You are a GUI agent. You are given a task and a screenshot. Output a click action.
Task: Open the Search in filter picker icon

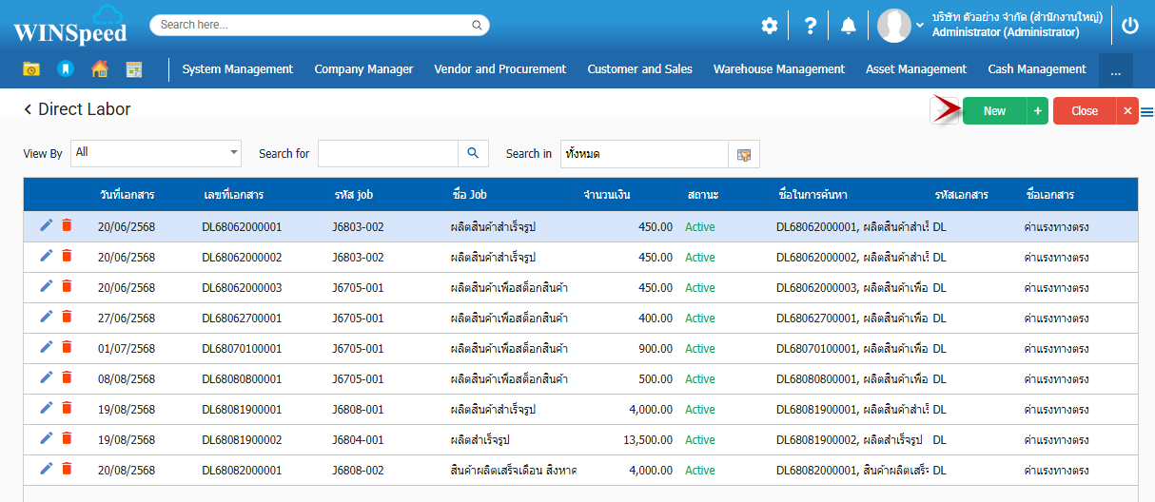[x=744, y=154]
